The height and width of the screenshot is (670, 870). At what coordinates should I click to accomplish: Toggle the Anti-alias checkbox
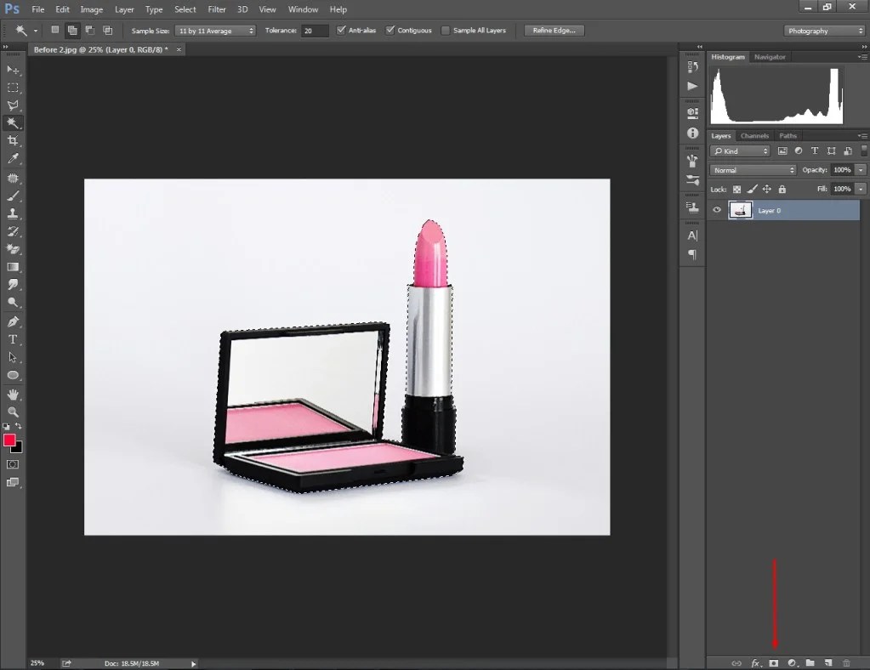(341, 30)
